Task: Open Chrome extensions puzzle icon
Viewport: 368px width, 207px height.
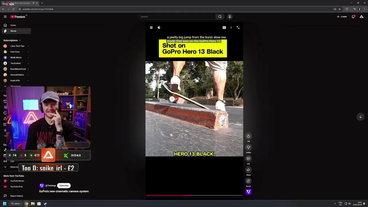Action: point(347,9)
